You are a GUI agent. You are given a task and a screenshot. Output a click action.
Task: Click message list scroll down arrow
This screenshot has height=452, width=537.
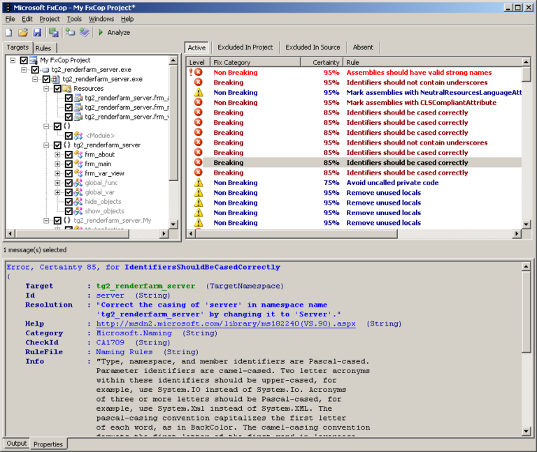(527, 224)
